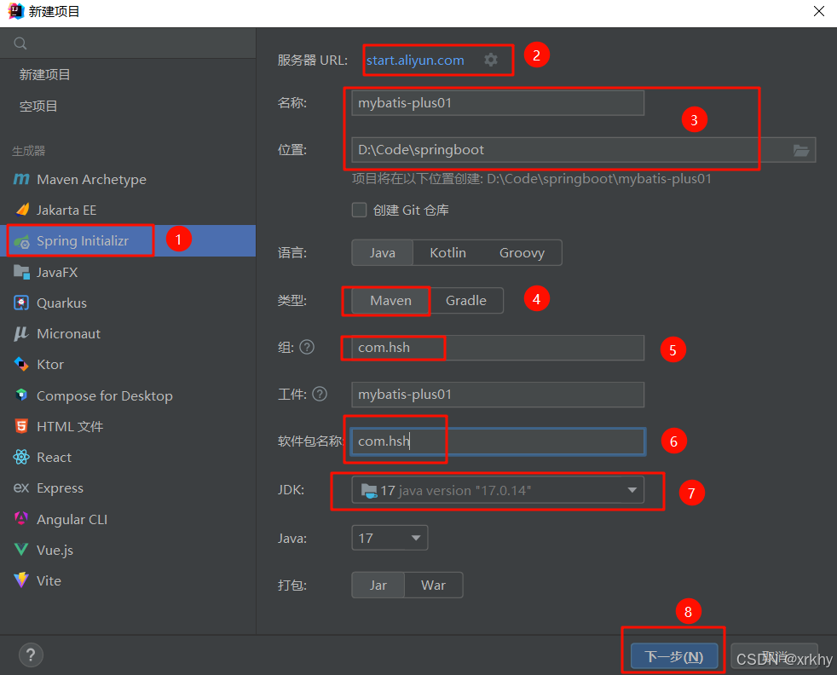Open the Micronaut project generator
837x675 pixels.
tap(67, 333)
